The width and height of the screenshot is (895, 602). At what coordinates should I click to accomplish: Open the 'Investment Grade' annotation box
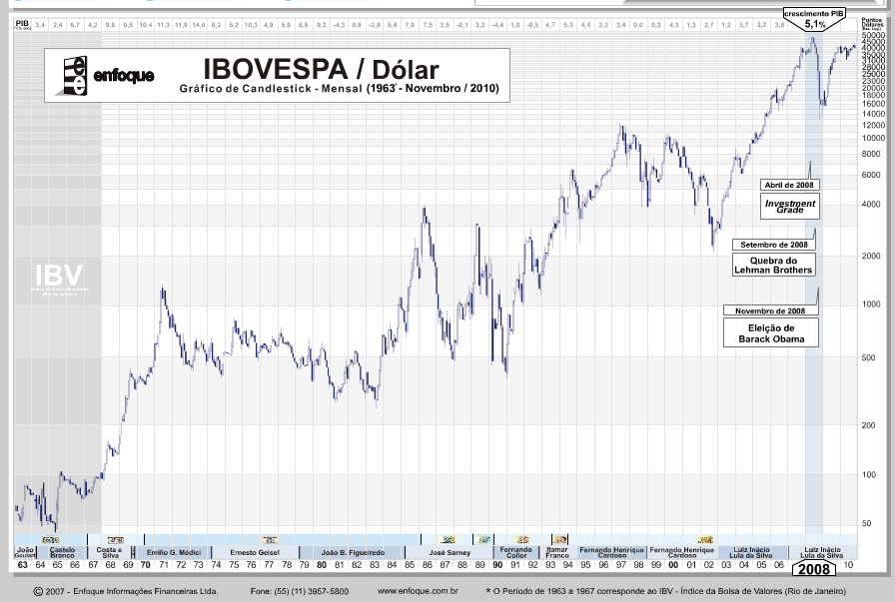coord(790,206)
